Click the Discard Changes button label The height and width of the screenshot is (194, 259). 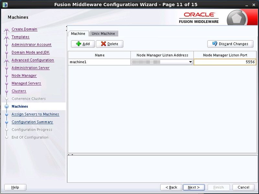click(x=233, y=44)
